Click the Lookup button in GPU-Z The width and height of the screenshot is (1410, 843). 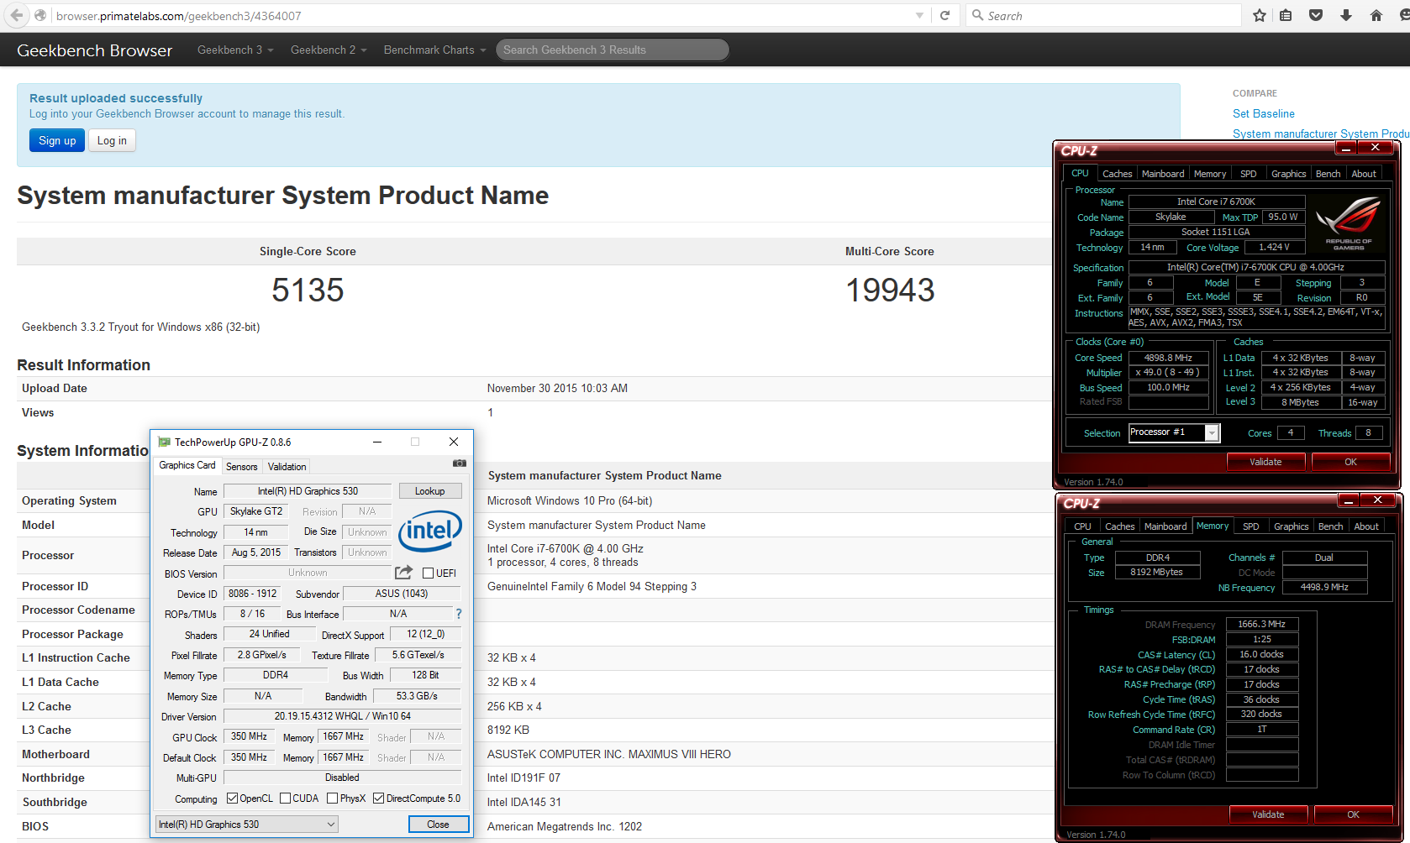click(430, 491)
